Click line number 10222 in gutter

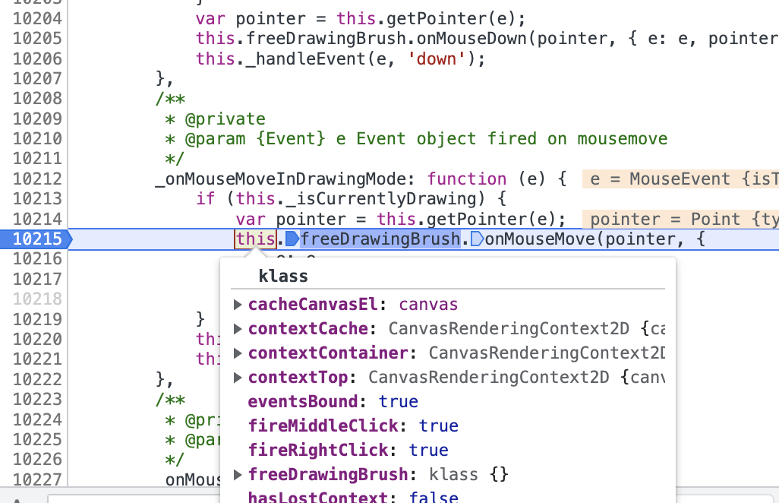[37, 379]
